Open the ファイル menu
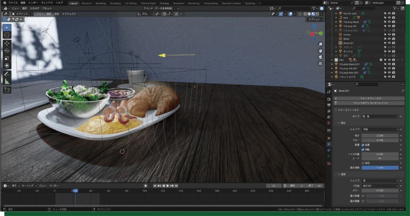Image resolution: width=410 pixels, height=216 pixels. [x=13, y=3]
